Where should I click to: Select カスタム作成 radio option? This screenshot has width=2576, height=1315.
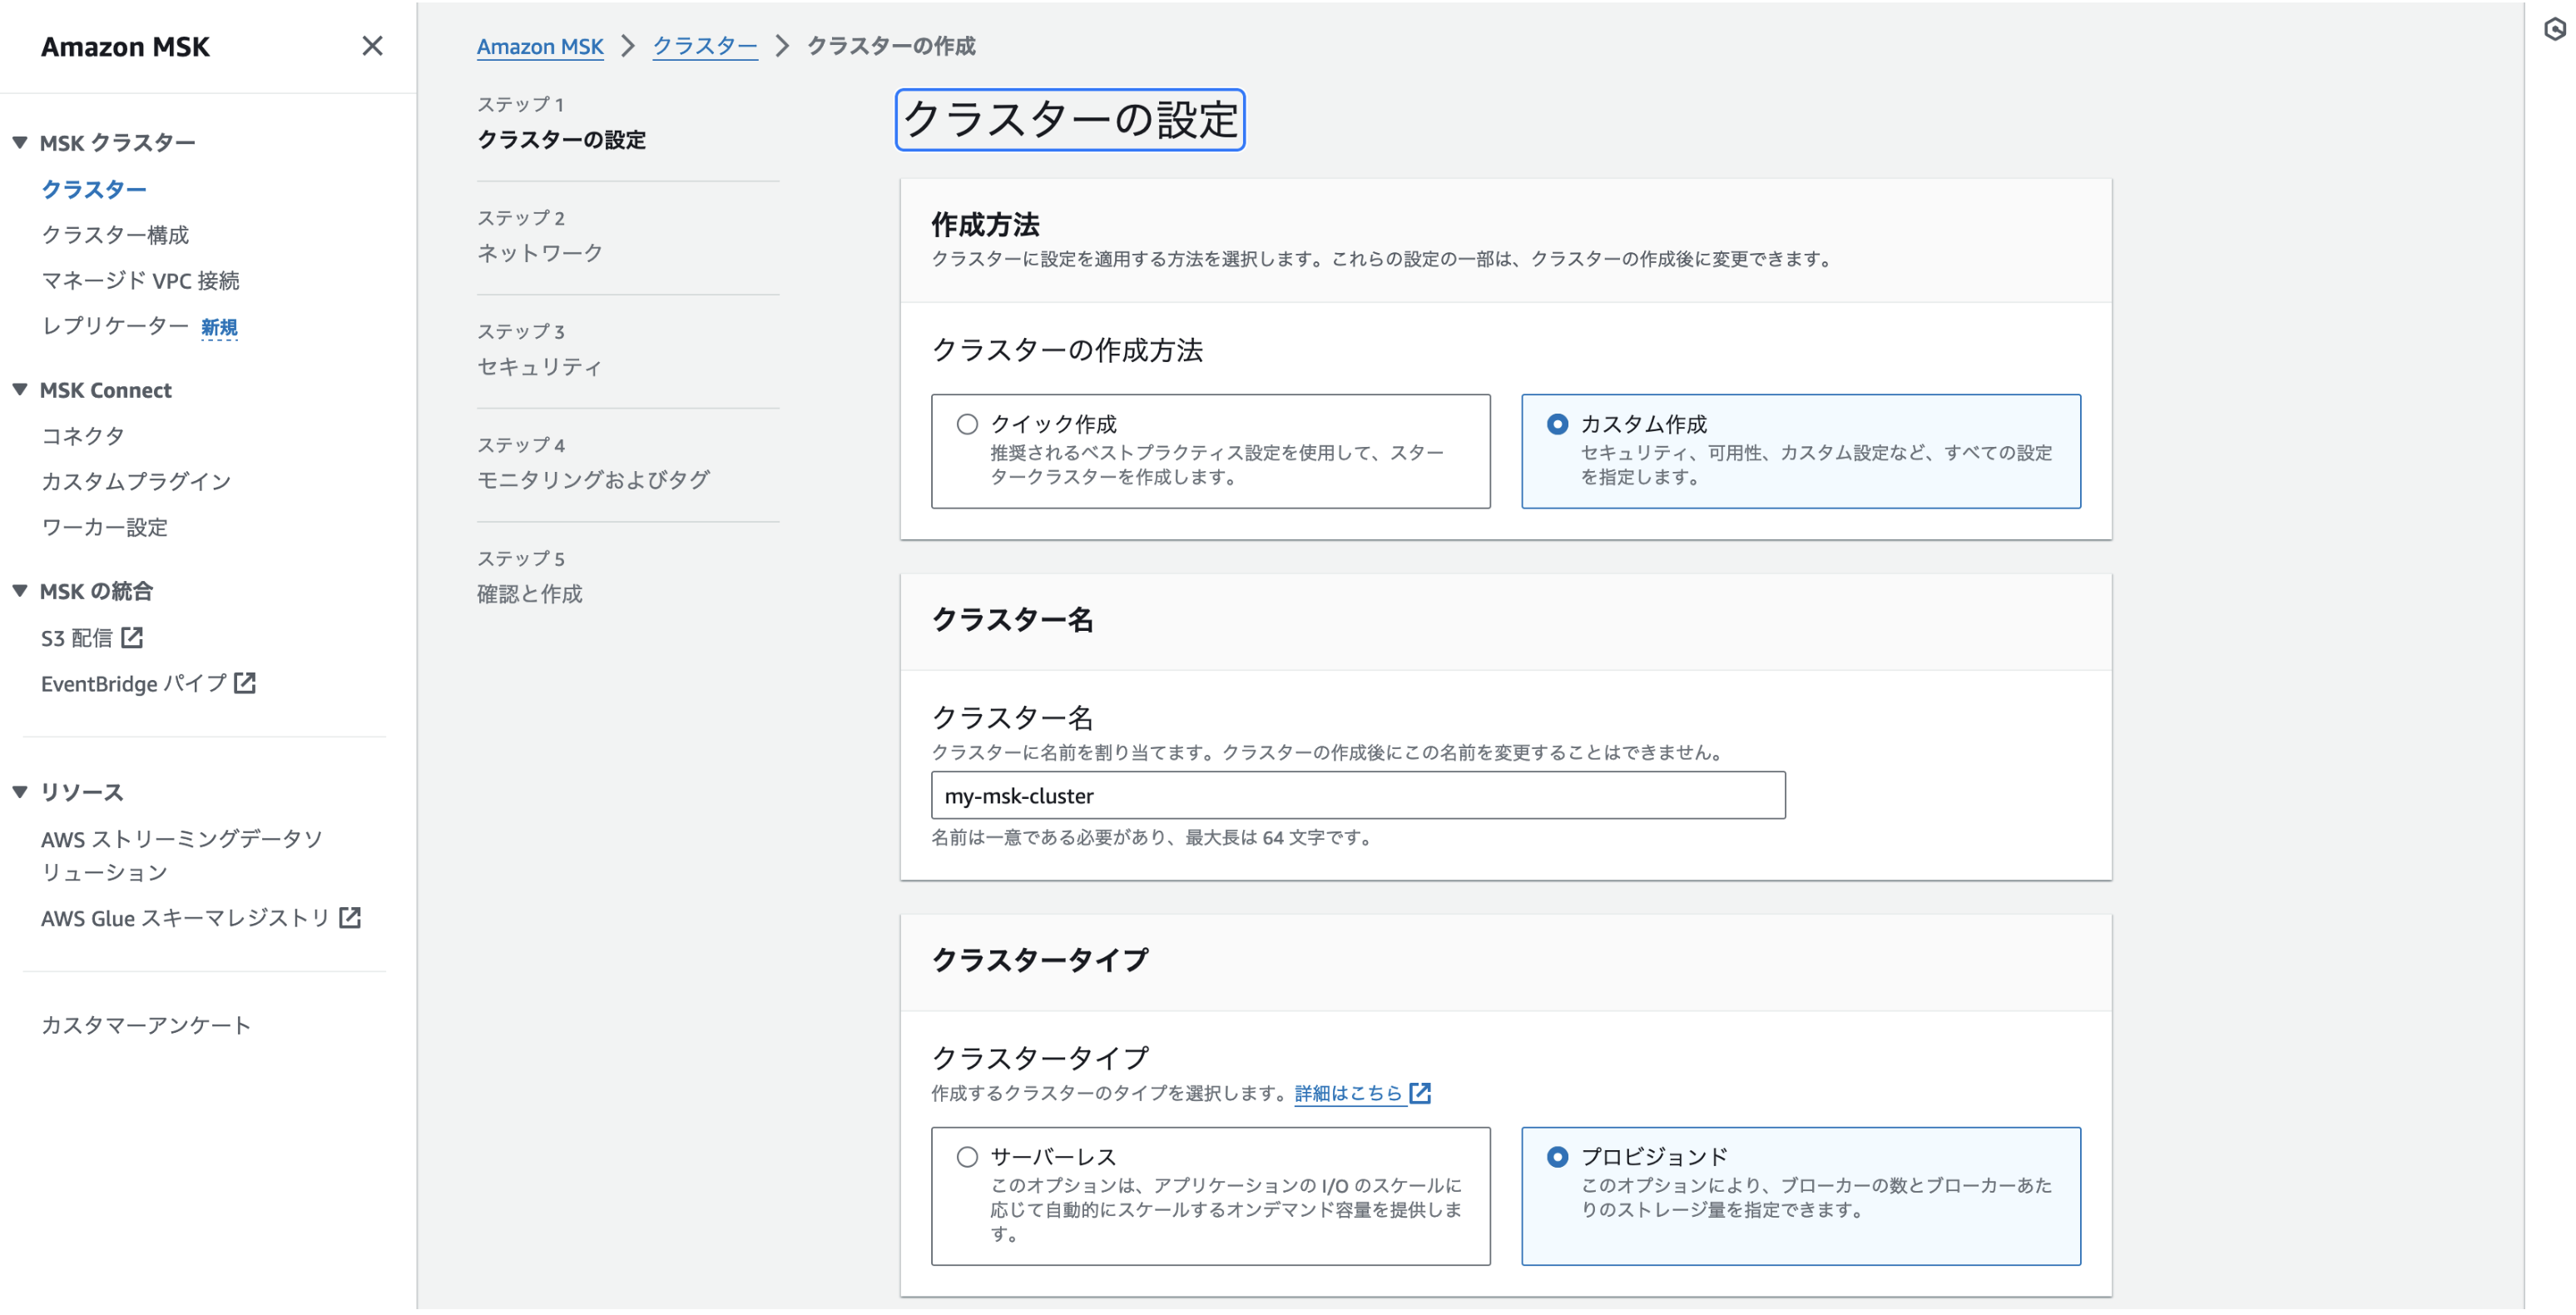(x=1556, y=425)
